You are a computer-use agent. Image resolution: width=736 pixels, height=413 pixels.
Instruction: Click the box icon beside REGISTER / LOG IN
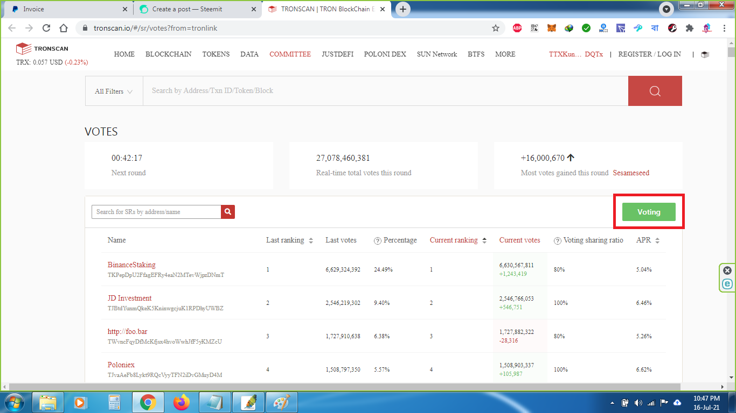coord(705,54)
